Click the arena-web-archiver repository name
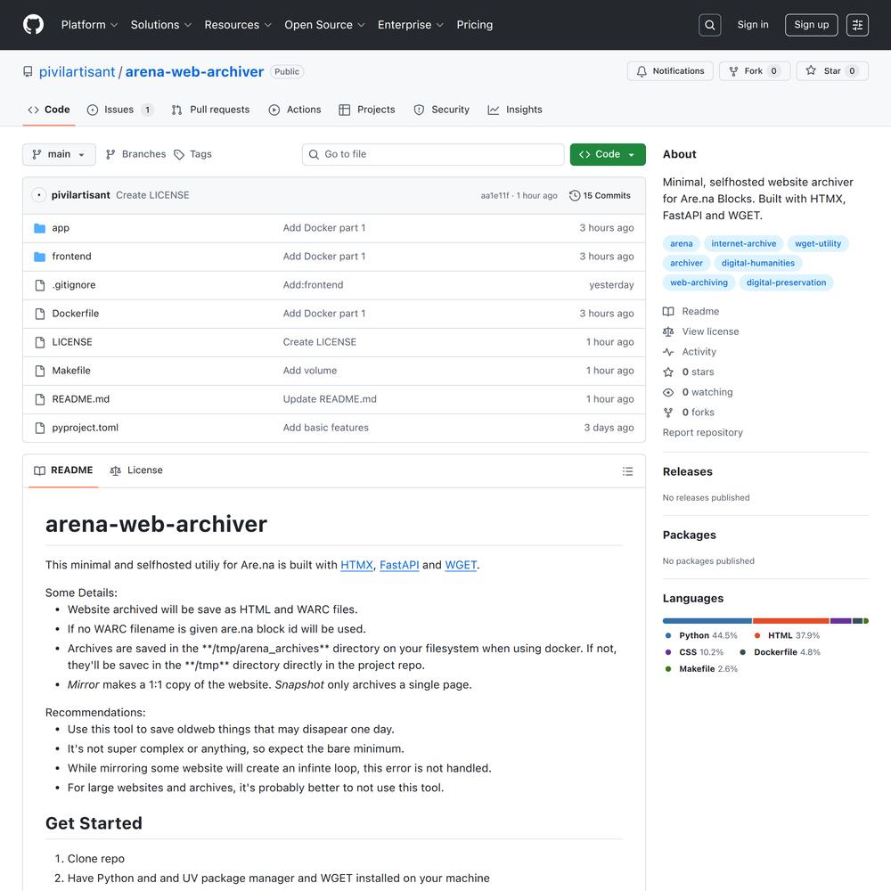The height and width of the screenshot is (891, 891). click(194, 71)
